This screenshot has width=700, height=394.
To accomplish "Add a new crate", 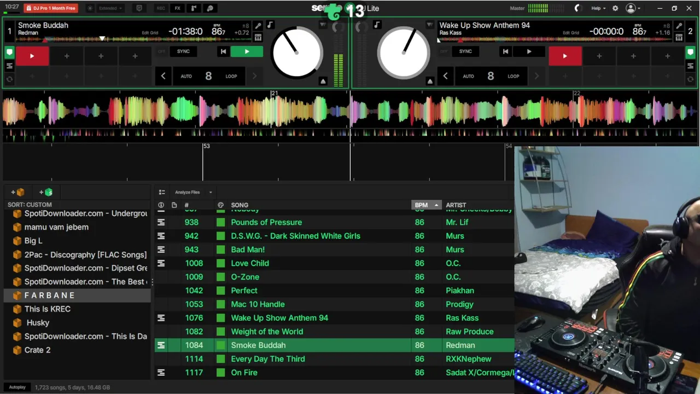I will point(17,192).
